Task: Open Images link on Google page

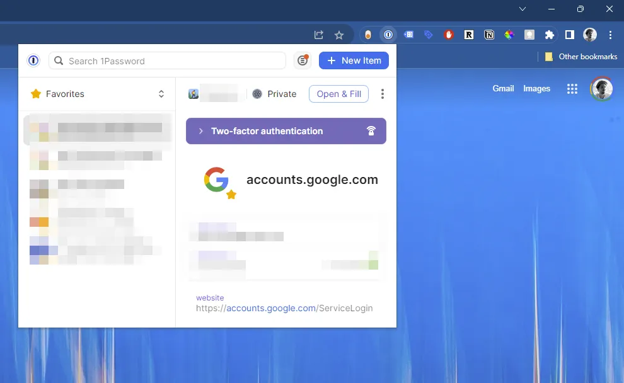Action: pos(536,88)
